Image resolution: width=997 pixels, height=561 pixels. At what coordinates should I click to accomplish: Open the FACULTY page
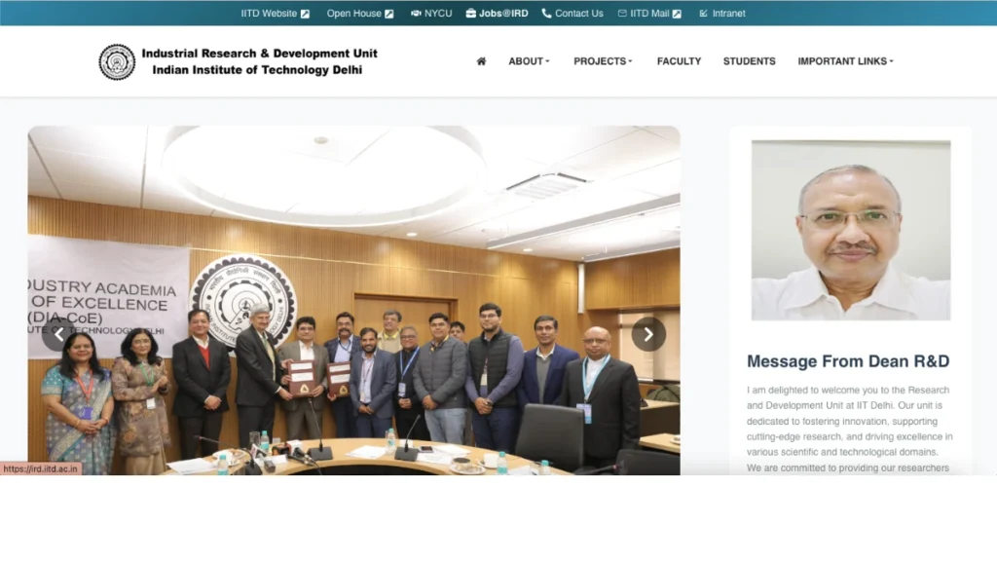tap(679, 61)
